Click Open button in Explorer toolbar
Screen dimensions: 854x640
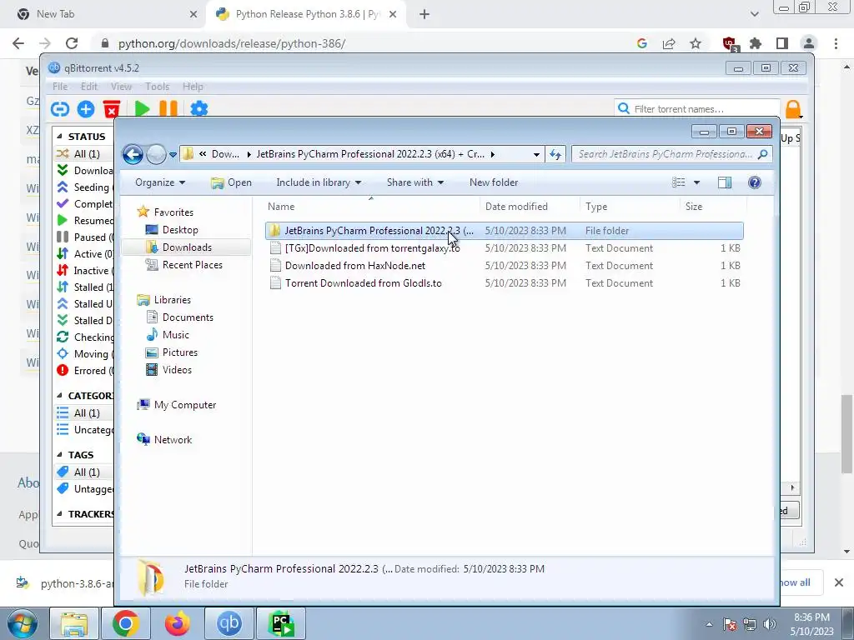click(x=232, y=182)
